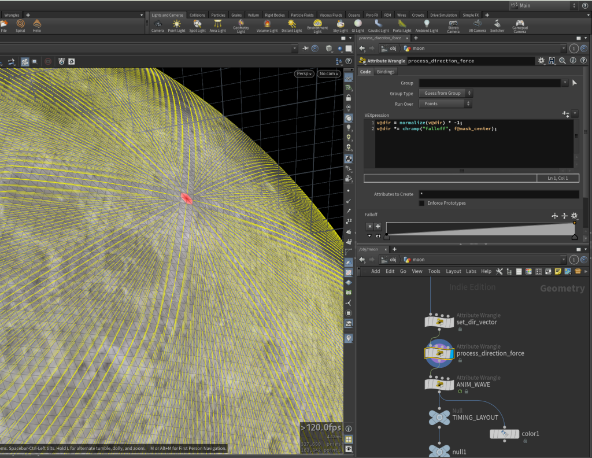The image size is (592, 458).
Task: Create a Sky Light
Action: point(340,26)
